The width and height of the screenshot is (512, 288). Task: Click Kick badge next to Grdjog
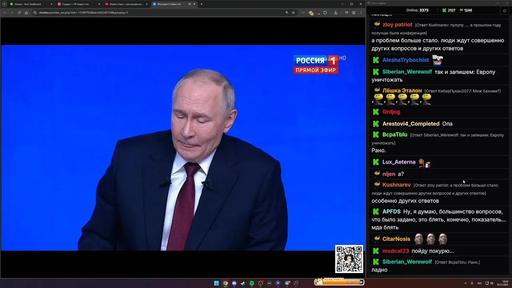tap(376, 112)
